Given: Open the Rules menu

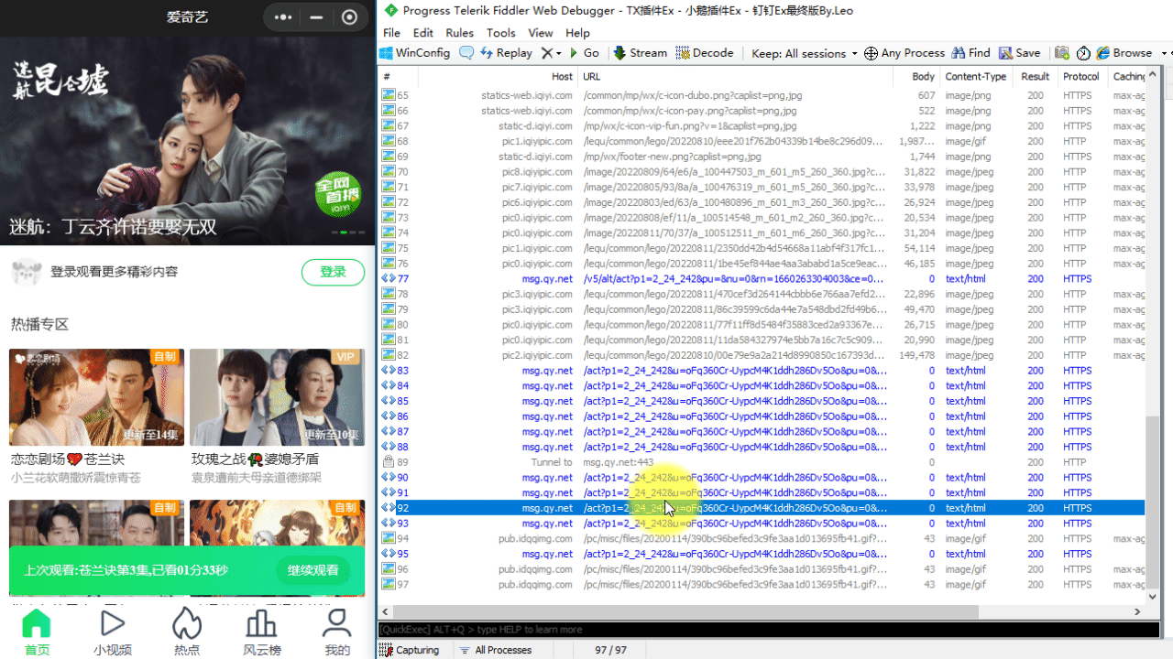Looking at the screenshot, I should (x=460, y=33).
